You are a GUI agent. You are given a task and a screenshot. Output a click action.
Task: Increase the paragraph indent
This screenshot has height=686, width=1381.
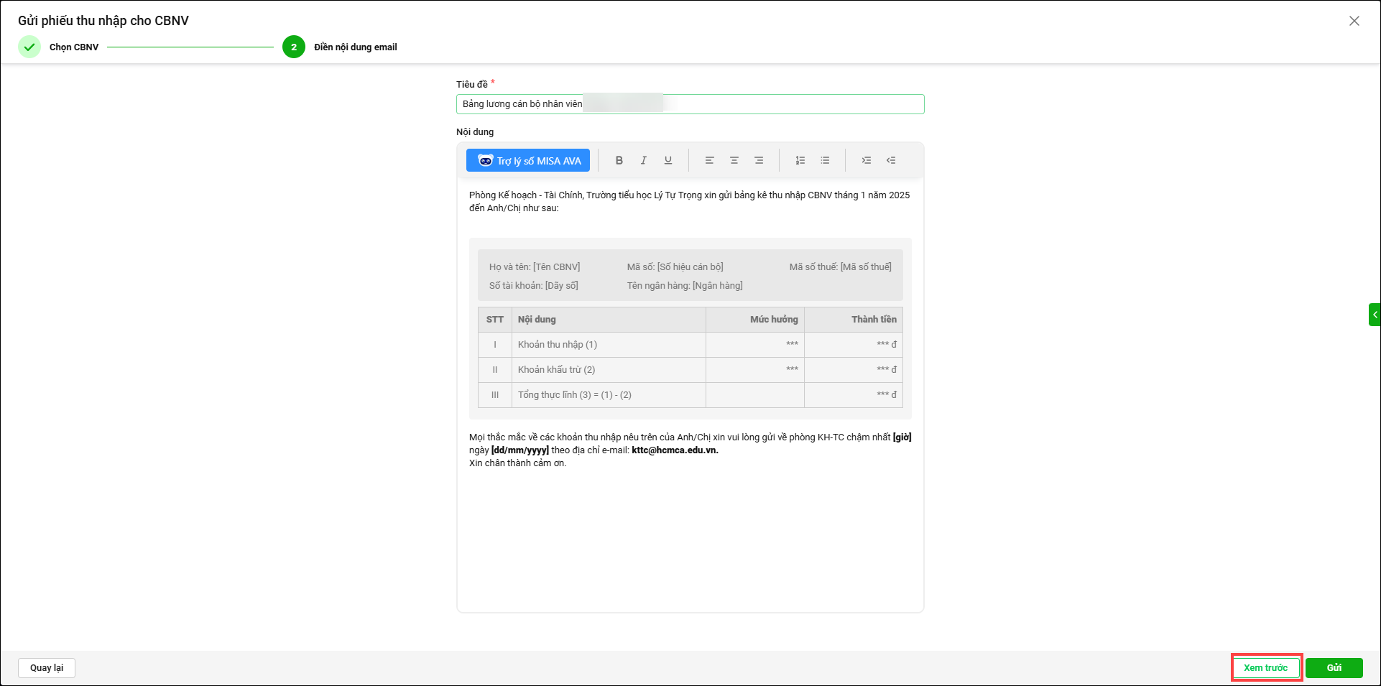tap(866, 160)
